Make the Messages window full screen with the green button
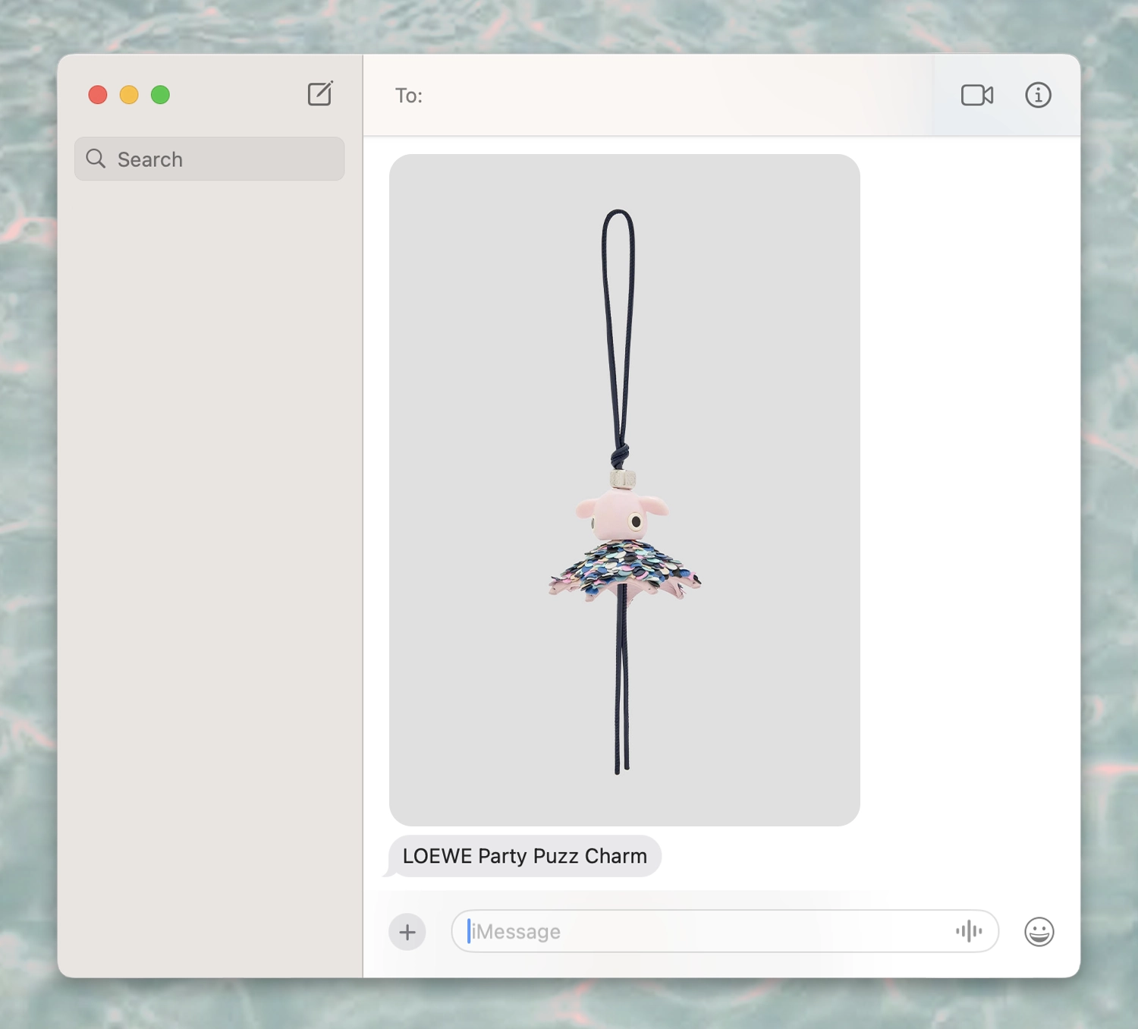The width and height of the screenshot is (1138, 1029). (x=160, y=95)
